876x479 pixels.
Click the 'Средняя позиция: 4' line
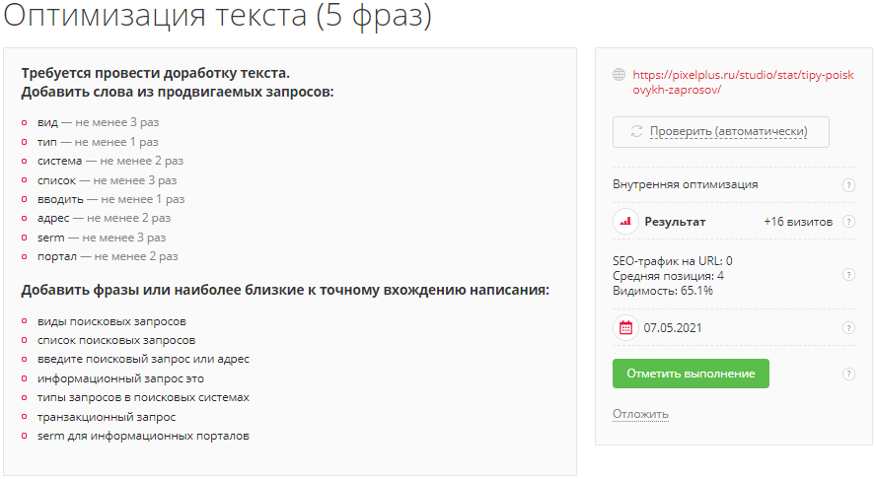pos(668,276)
